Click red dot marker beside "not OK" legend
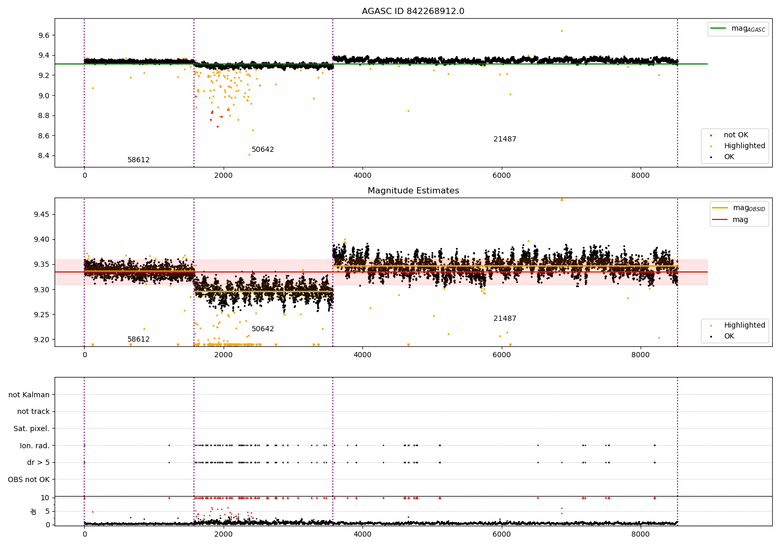Screen dimensions: 780x546 711,135
